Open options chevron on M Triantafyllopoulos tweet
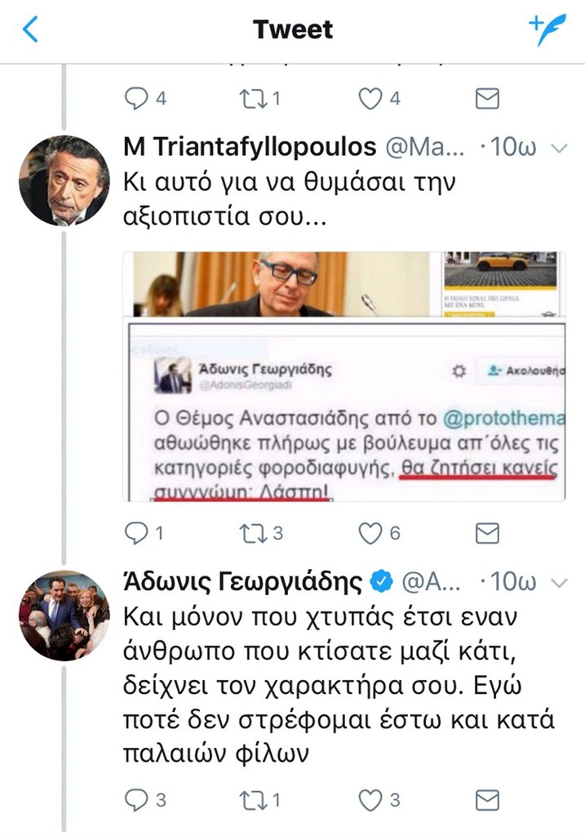 [x=559, y=149]
